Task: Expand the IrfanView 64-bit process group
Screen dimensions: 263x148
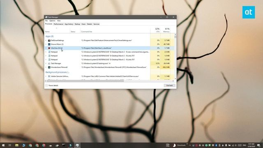Action: 46,48
